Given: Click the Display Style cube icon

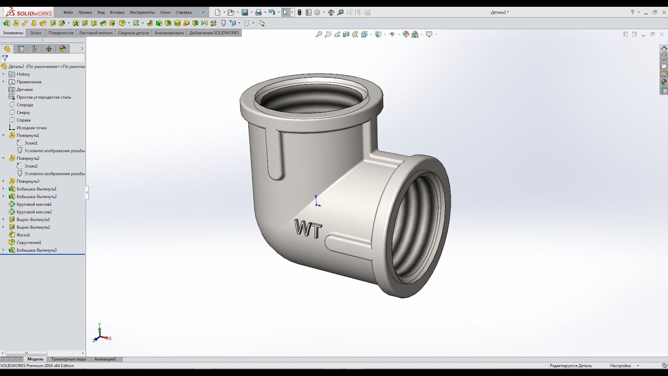Looking at the screenshot, I should (378, 34).
